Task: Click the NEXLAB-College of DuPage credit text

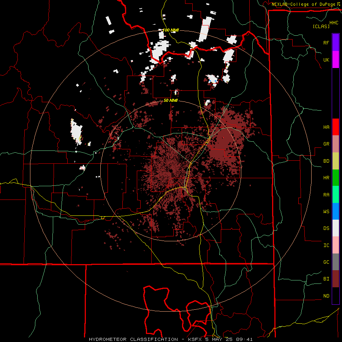Action: (x=303, y=4)
